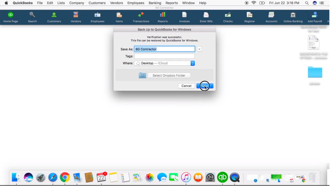
Task: Open the Company menu
Action: click(x=77, y=3)
